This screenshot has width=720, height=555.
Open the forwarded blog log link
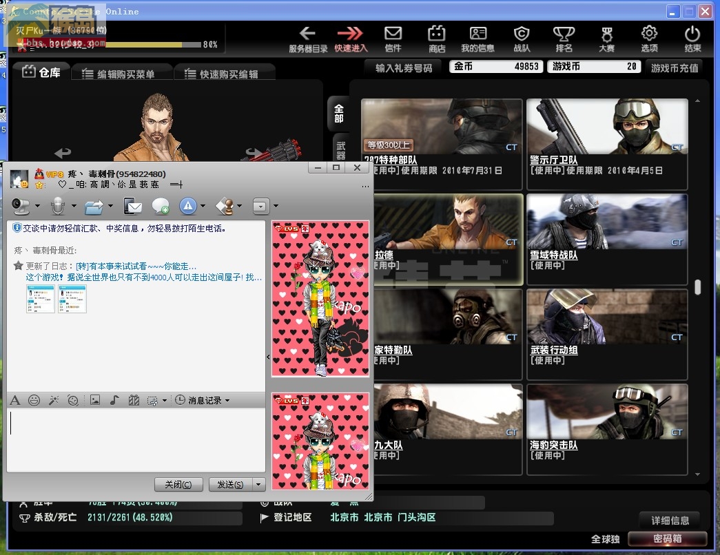pyautogui.click(x=136, y=266)
